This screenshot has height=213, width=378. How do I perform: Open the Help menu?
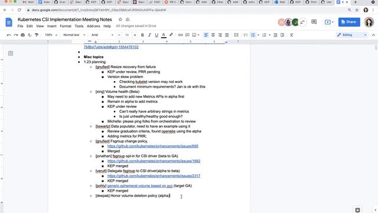(x=107, y=26)
